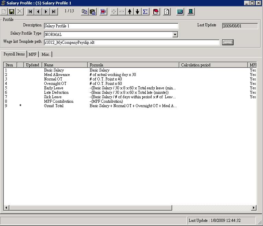Click the paste clipboard icon

(x=93, y=12)
